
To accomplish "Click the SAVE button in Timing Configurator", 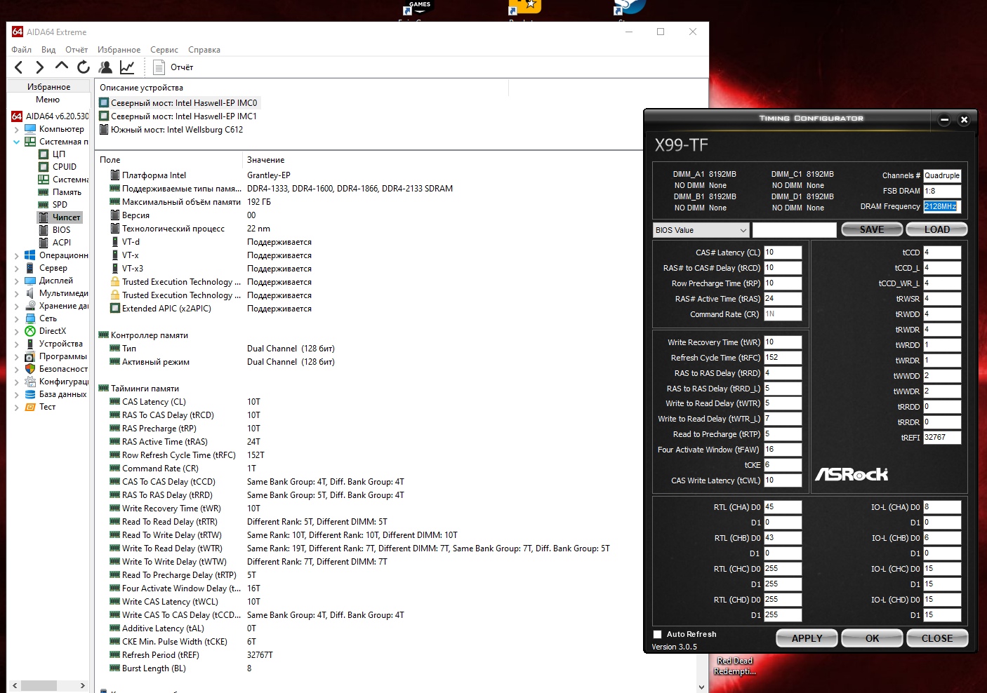I will 872,229.
